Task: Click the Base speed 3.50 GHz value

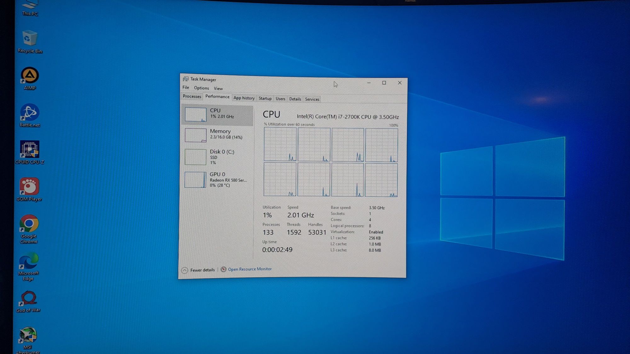Action: click(x=377, y=208)
